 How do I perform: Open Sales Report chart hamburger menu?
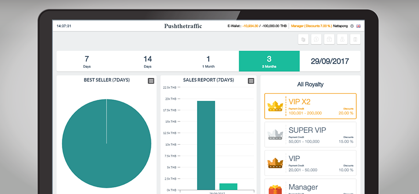pyautogui.click(x=251, y=81)
